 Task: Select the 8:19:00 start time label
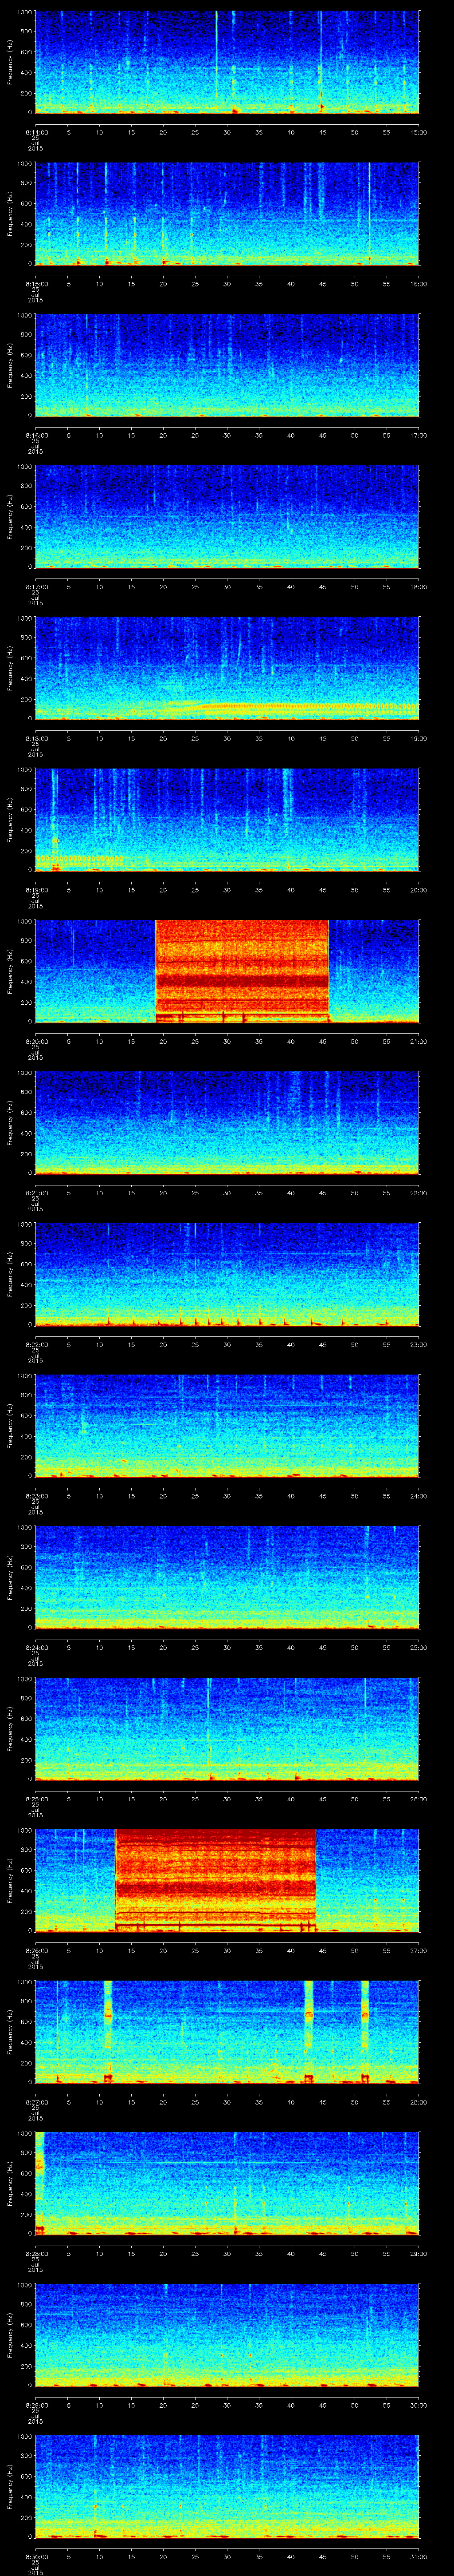(x=36, y=890)
